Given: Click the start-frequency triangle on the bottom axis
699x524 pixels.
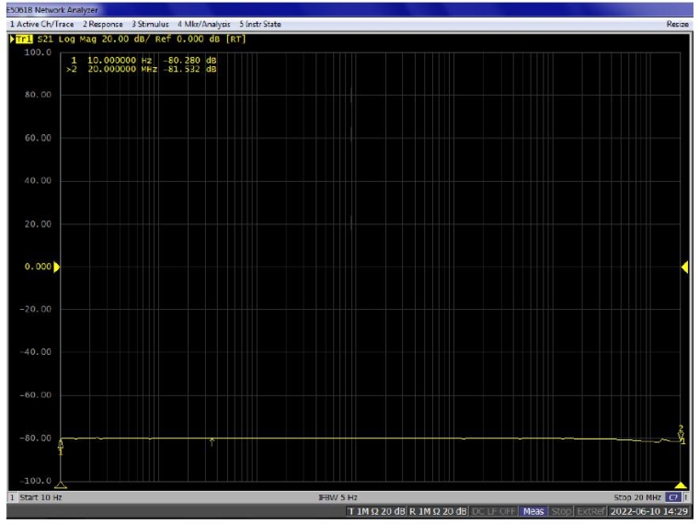Looking at the screenshot, I should (61, 485).
